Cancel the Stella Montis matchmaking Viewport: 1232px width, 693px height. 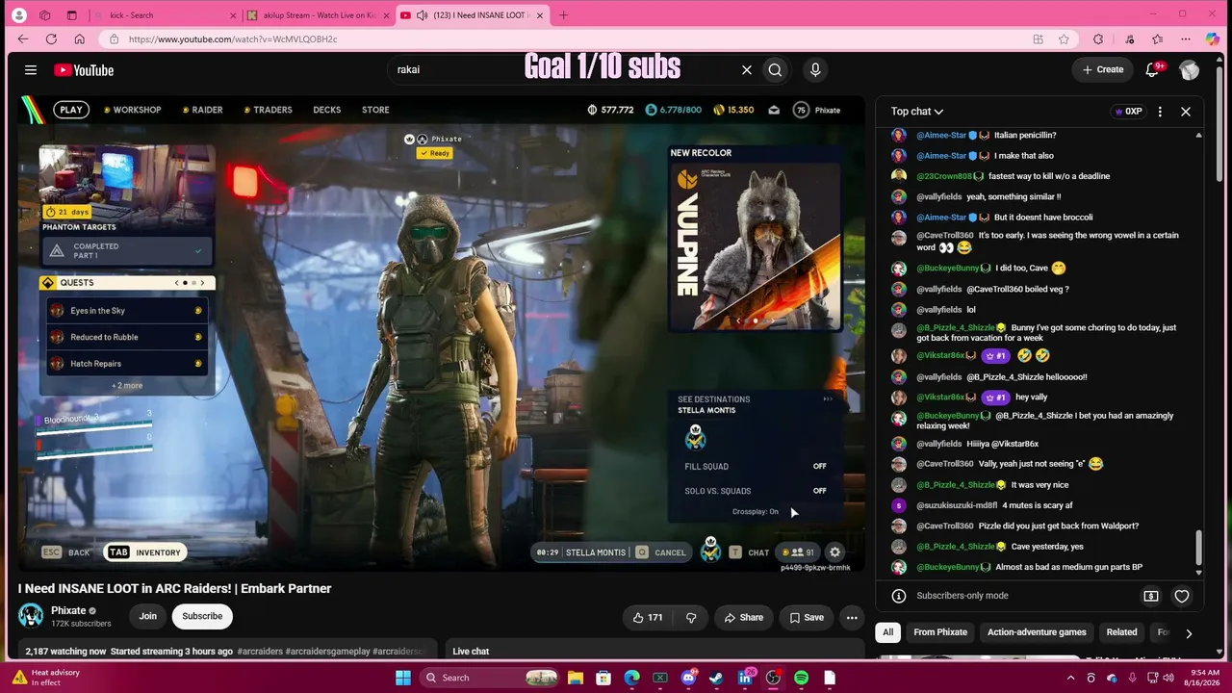click(x=663, y=552)
